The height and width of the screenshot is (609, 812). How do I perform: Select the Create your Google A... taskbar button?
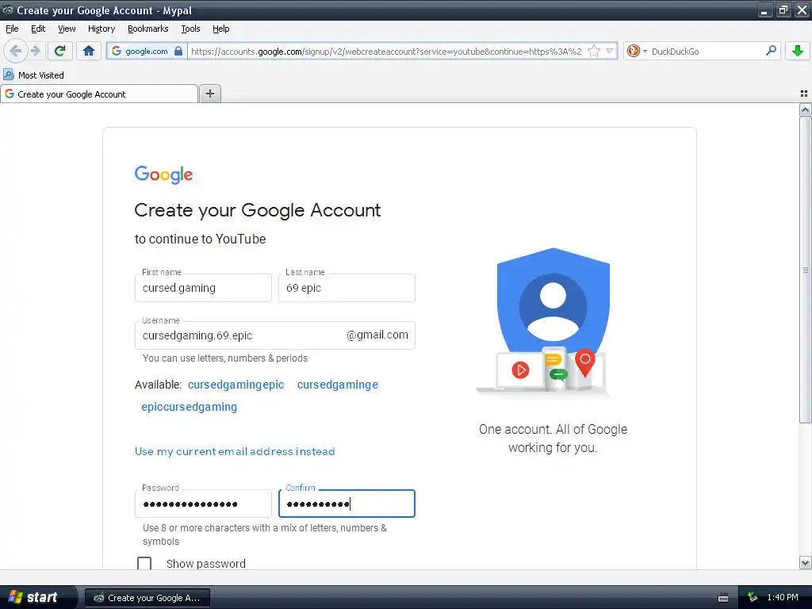coord(147,598)
